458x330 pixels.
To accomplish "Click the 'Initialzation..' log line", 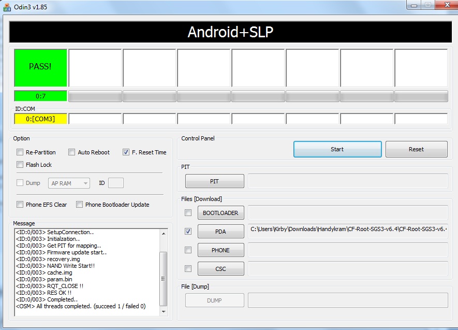I will click(x=48, y=239).
